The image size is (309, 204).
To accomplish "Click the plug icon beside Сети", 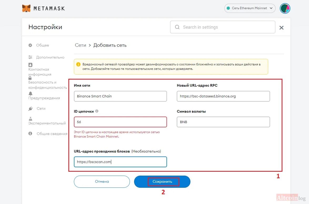I will pos(30,109).
